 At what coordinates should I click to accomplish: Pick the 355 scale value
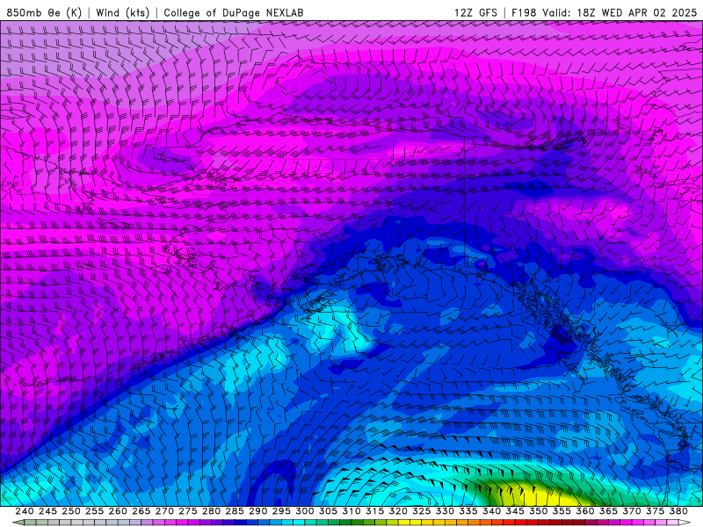tap(562, 511)
